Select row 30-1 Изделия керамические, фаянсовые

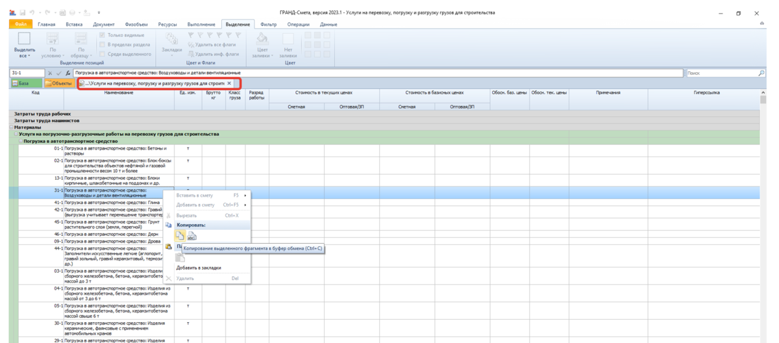pyautogui.click(x=389, y=329)
